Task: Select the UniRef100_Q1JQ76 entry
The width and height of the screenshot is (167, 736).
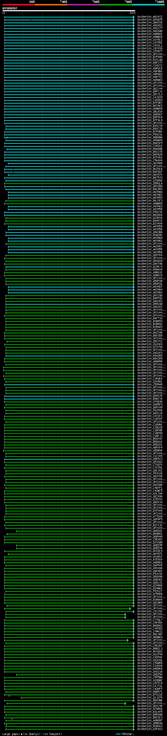Action: point(150,697)
